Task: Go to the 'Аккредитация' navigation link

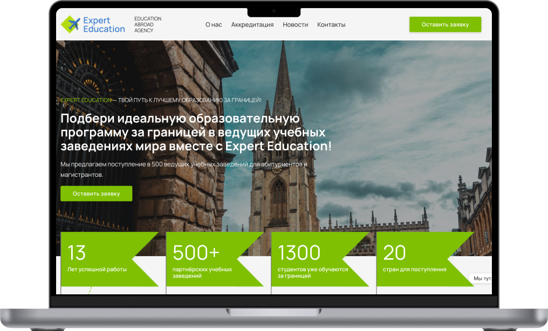Action: point(252,25)
